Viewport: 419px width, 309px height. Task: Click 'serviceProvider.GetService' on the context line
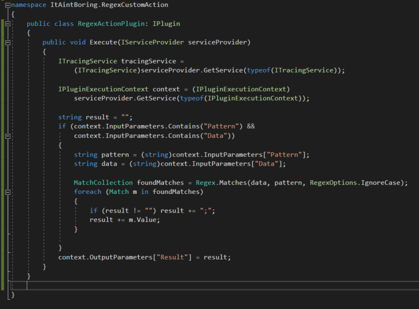point(125,98)
